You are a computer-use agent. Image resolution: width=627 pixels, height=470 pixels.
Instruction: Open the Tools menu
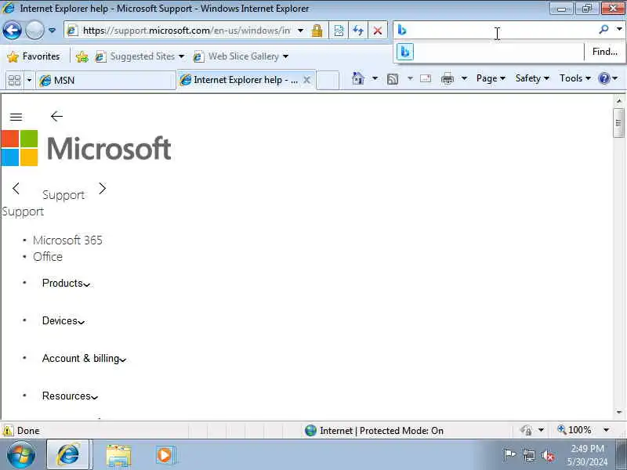[x=574, y=78]
